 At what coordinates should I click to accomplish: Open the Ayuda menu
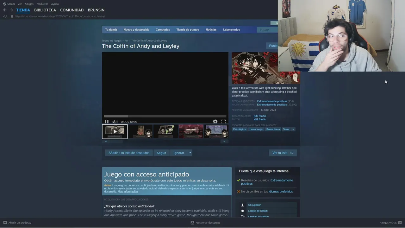pyautogui.click(x=55, y=4)
